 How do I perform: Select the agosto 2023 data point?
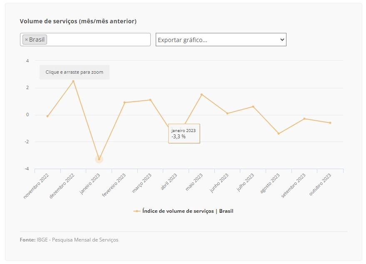tap(279, 134)
